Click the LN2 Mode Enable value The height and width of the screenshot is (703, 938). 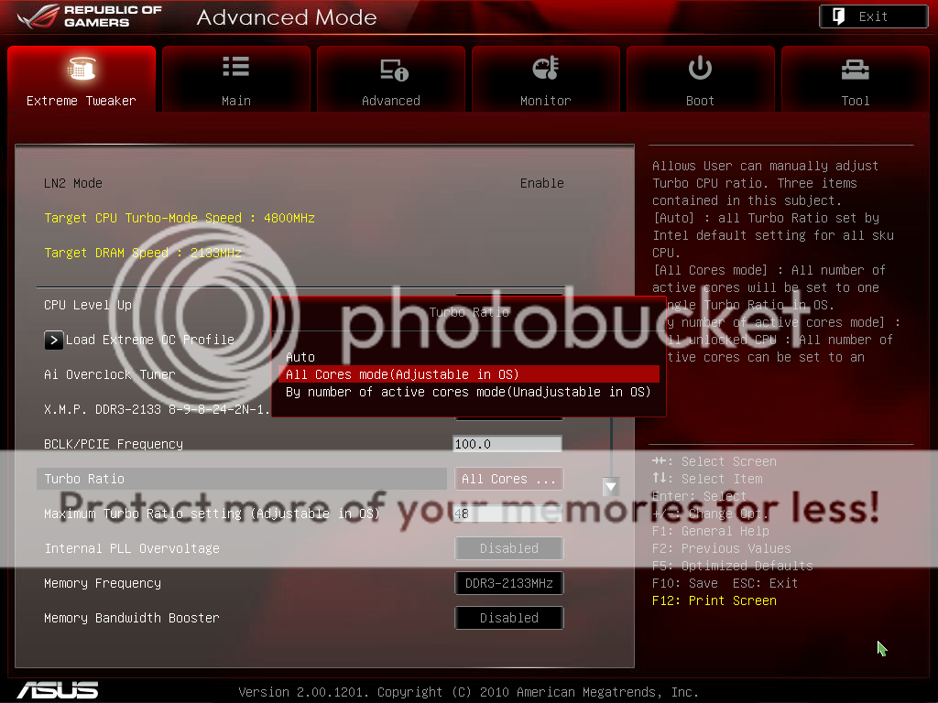(542, 183)
